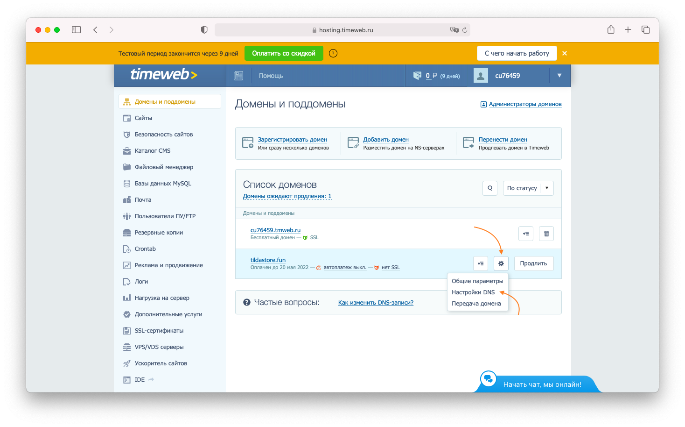Click the user avatar icon

point(481,76)
